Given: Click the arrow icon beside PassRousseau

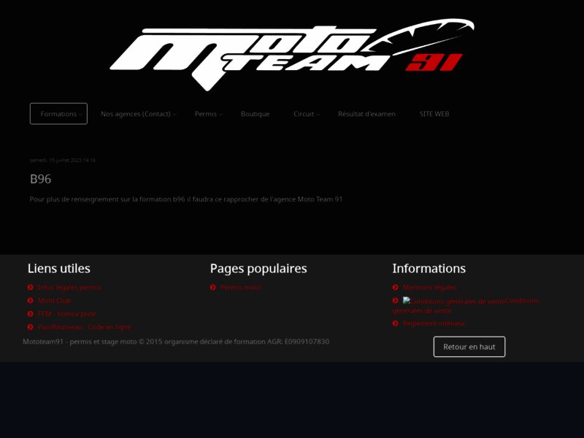Looking at the screenshot, I should (31, 326).
